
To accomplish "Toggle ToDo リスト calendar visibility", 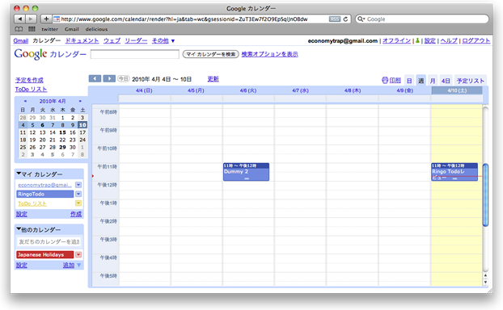I will pyautogui.click(x=32, y=203).
